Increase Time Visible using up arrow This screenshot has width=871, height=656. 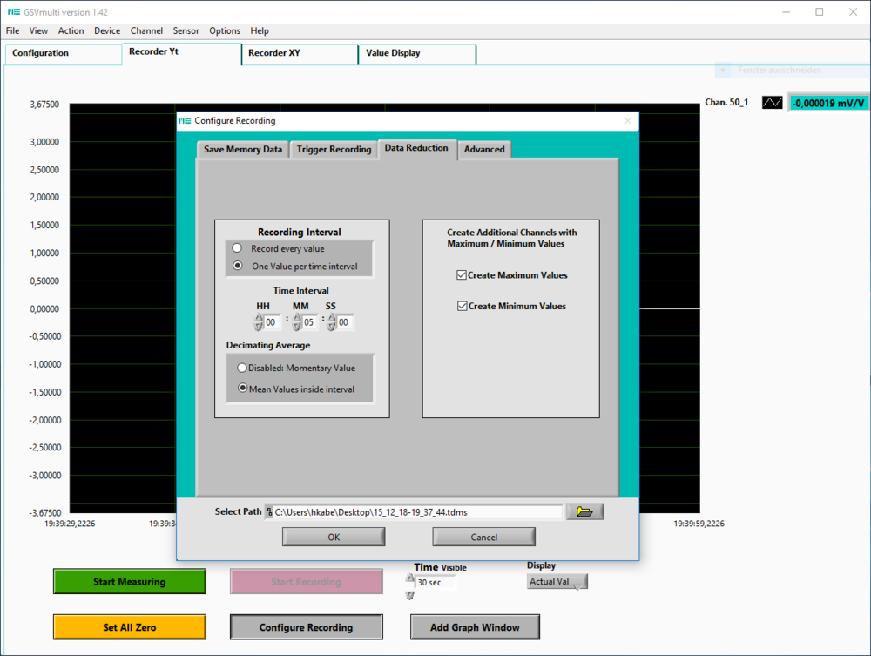(x=410, y=578)
